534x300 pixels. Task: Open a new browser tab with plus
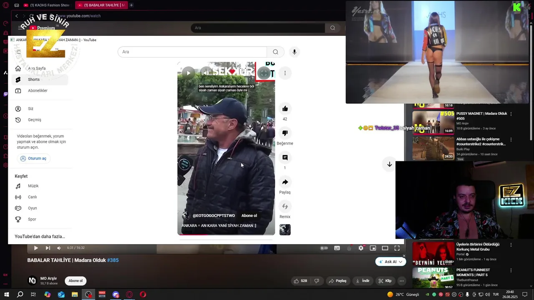click(x=131, y=5)
